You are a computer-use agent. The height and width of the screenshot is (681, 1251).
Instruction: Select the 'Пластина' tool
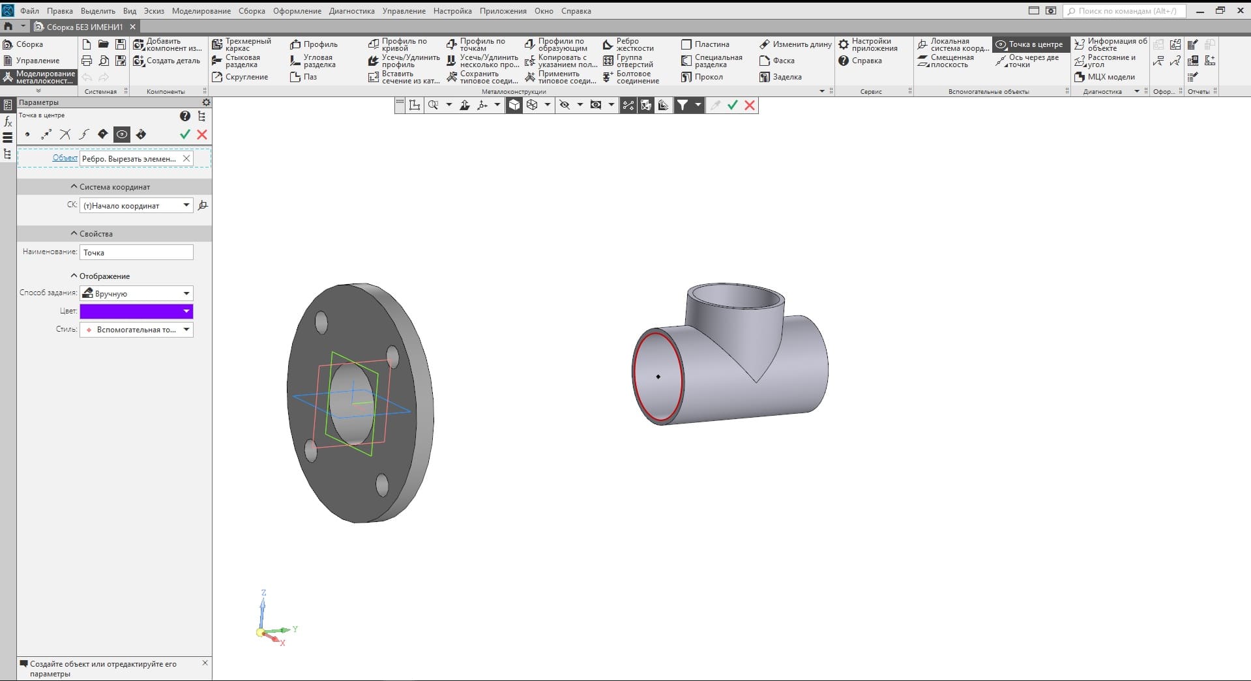point(705,44)
